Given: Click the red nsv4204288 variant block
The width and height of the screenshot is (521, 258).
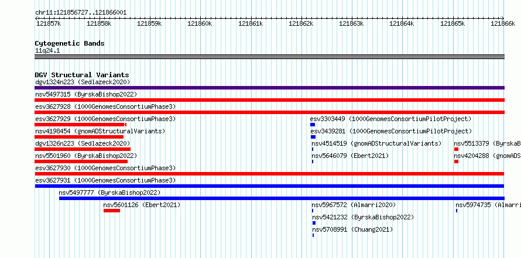Looking at the screenshot, I should 456,161.
